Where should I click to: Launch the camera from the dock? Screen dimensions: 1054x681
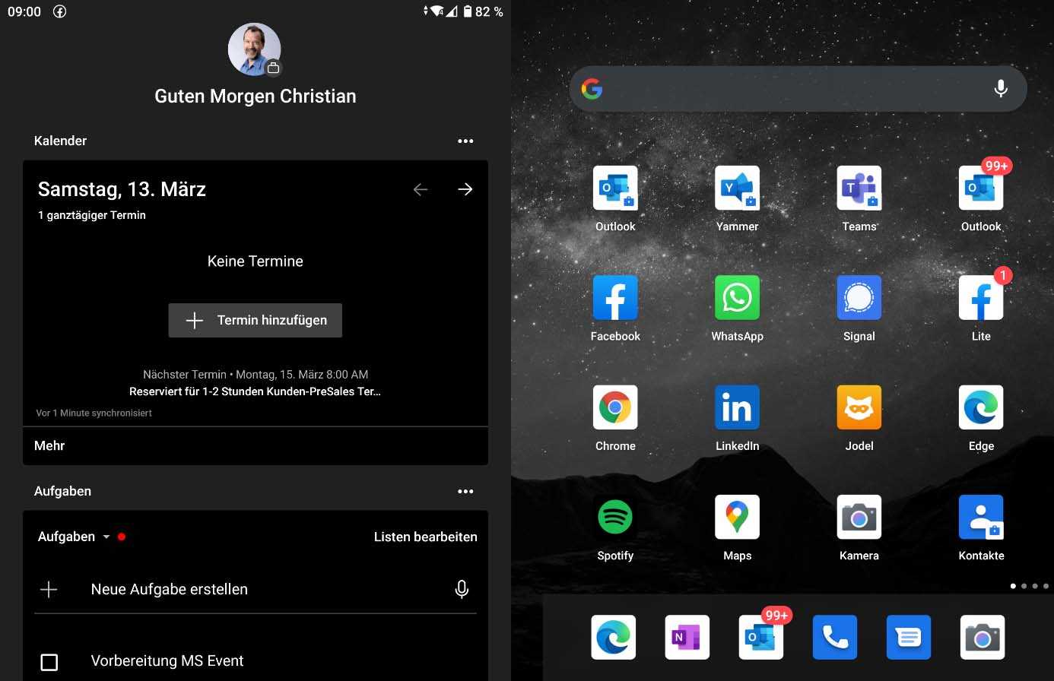pyautogui.click(x=983, y=637)
